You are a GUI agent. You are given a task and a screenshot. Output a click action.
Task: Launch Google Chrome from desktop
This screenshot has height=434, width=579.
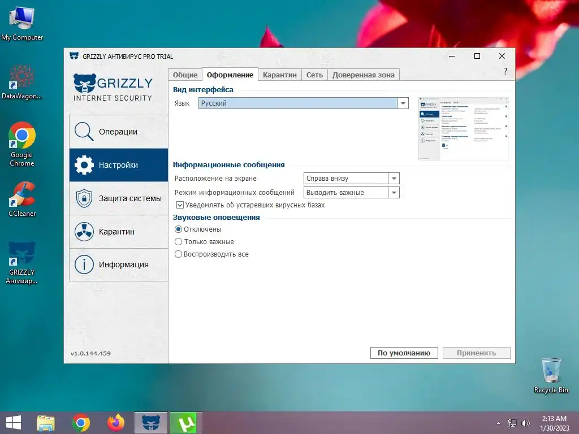point(22,144)
